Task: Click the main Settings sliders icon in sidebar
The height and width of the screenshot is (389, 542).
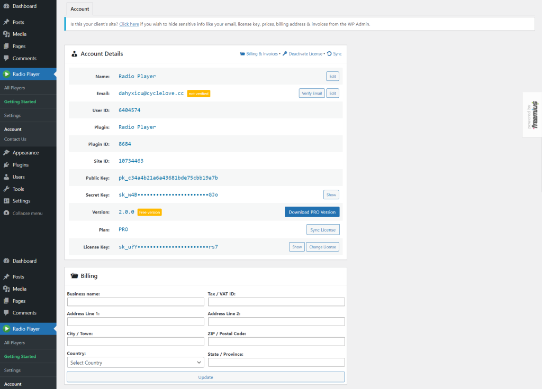Action: pos(6,201)
